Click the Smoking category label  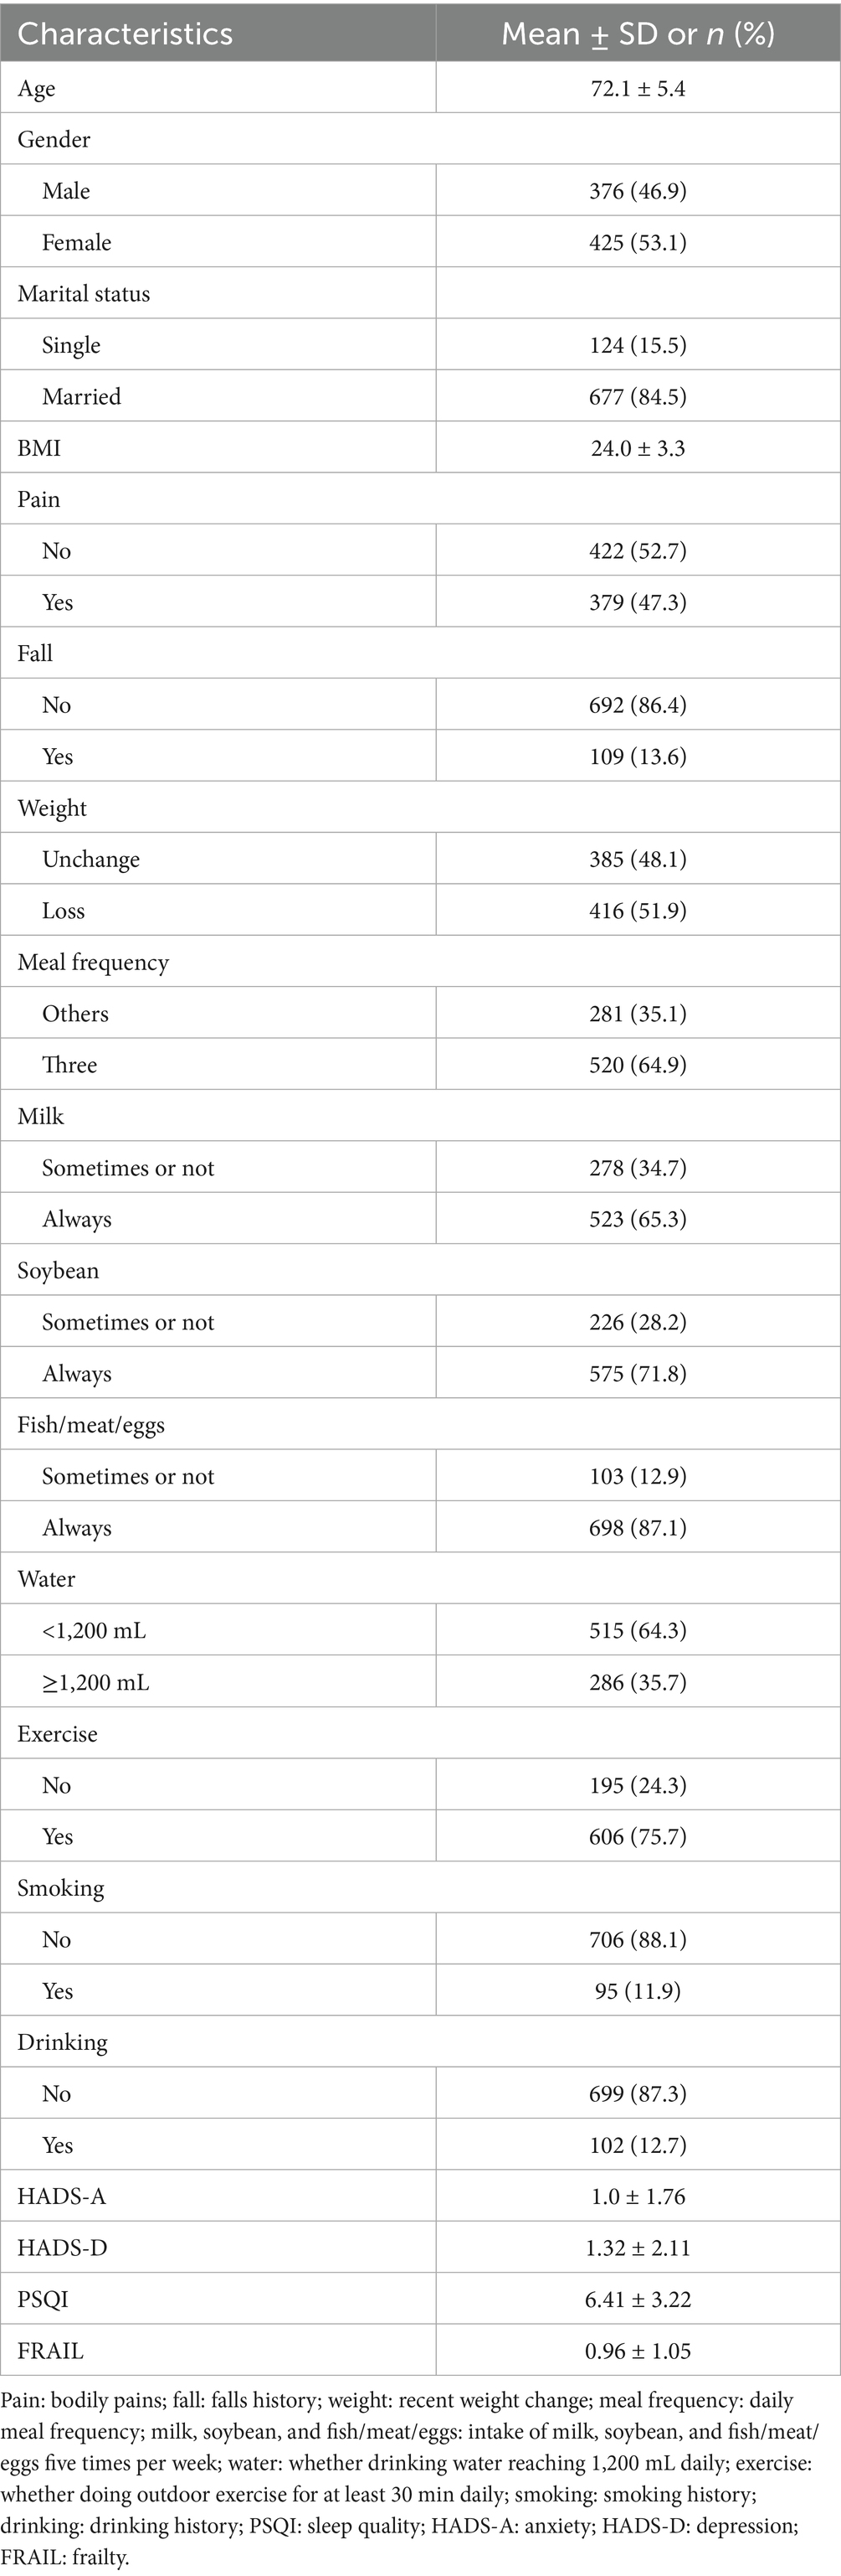pyautogui.click(x=61, y=1888)
